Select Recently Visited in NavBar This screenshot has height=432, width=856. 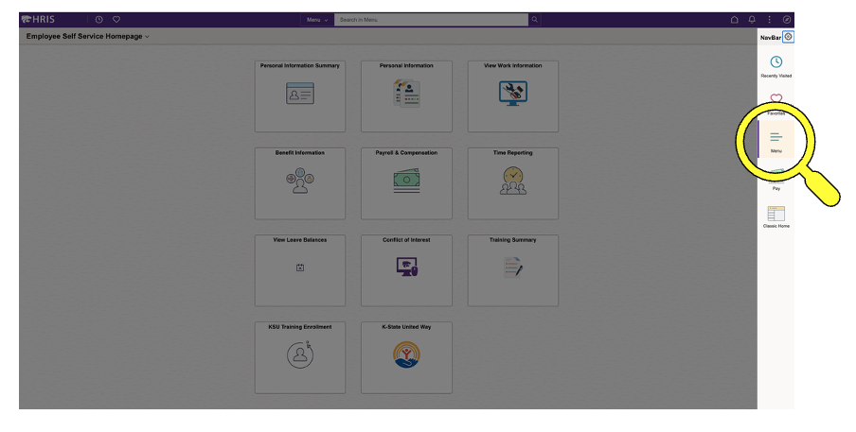[776, 66]
